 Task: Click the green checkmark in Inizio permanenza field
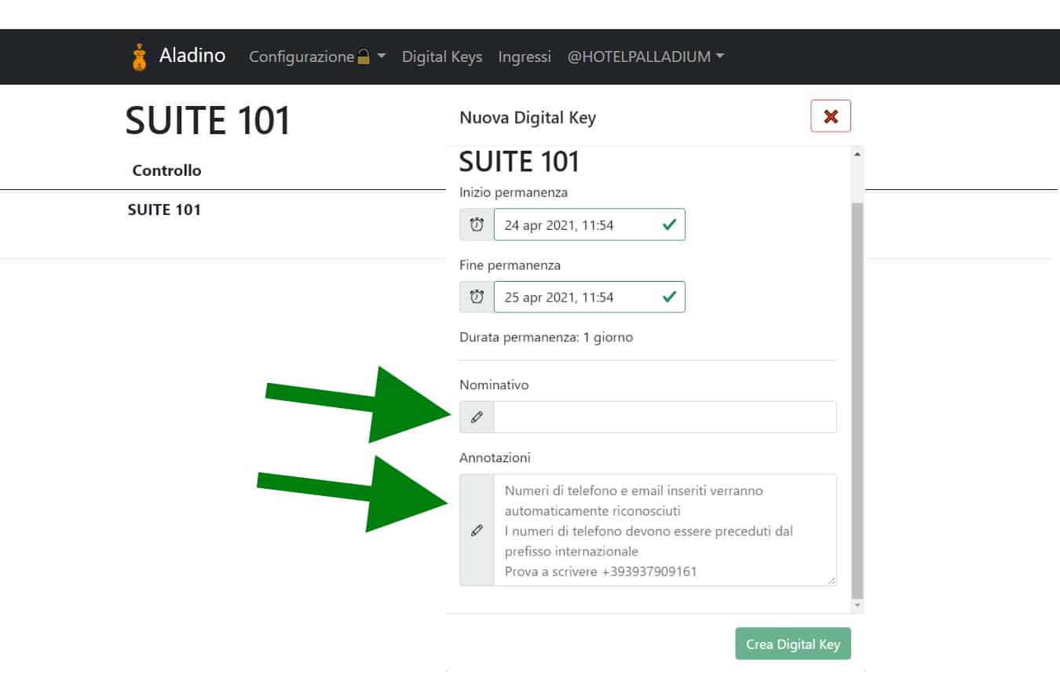(669, 224)
